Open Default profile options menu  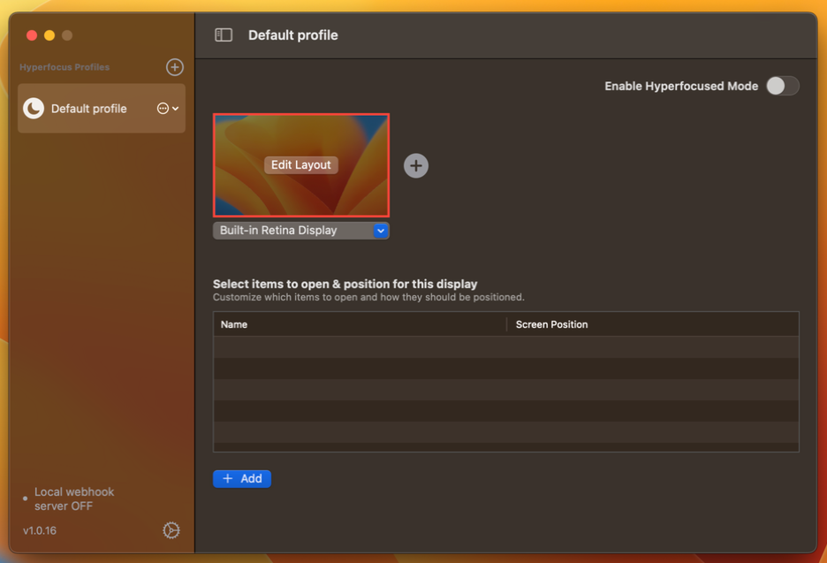point(168,108)
